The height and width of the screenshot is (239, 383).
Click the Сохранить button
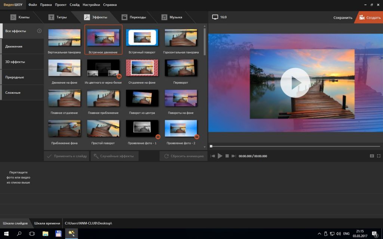point(343,17)
